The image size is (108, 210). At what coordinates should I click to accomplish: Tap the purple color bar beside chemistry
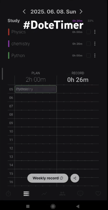[x=9, y=44]
